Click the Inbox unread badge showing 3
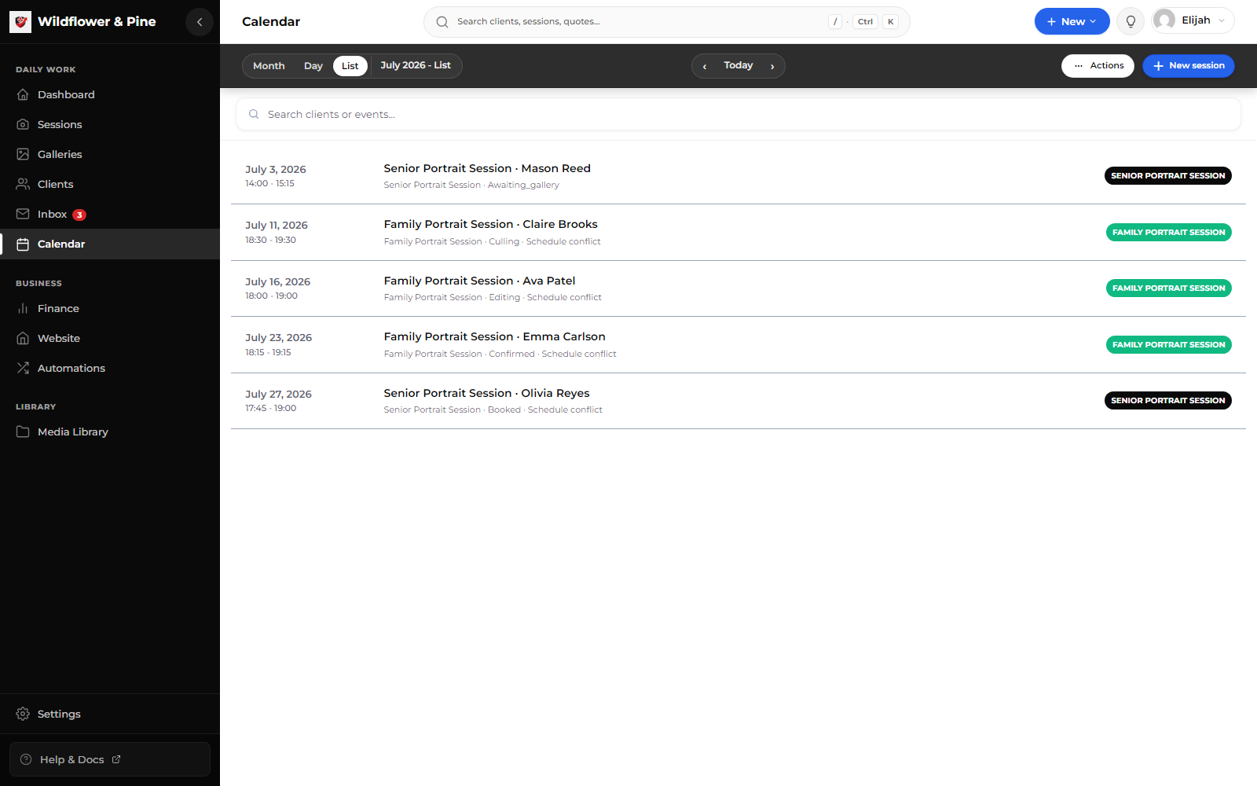The height and width of the screenshot is (786, 1257). coord(79,215)
